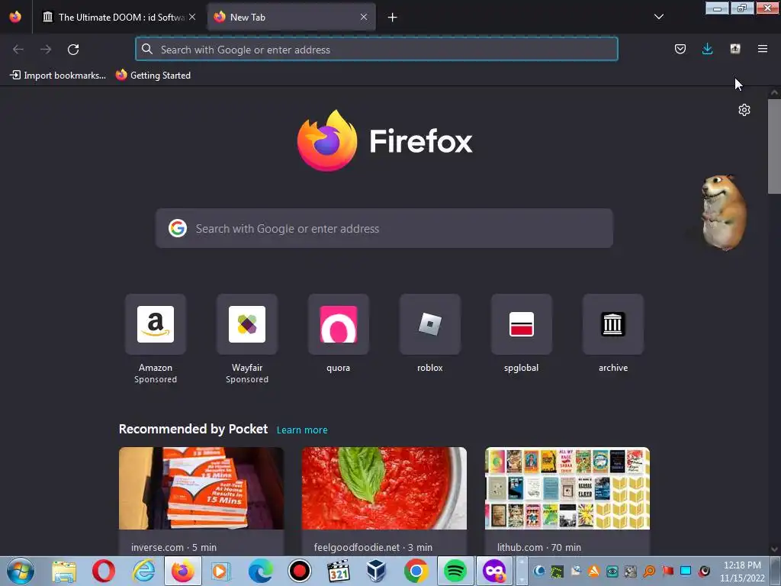Go forward with the forward arrow
781x586 pixels.
46,50
